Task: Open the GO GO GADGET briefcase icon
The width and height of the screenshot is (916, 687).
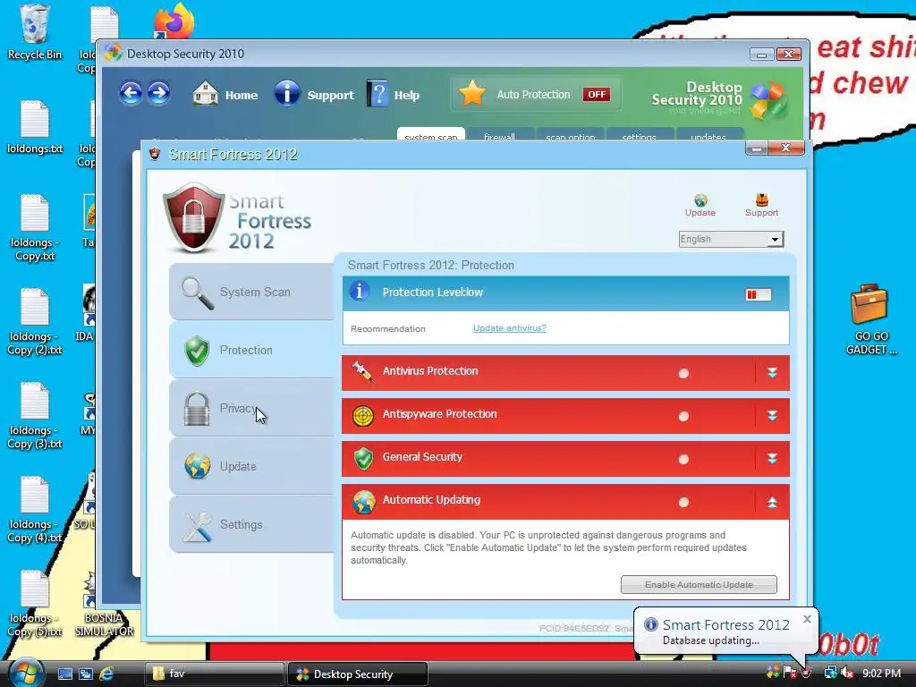Action: 870,319
